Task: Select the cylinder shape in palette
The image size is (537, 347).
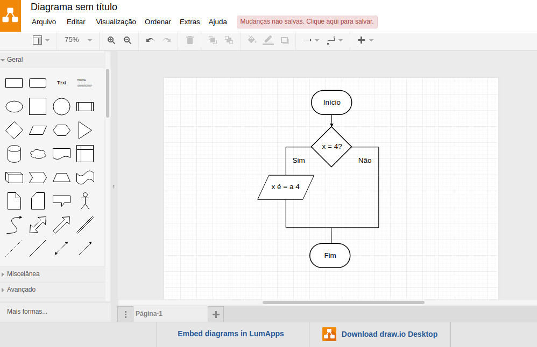Action: [14, 154]
